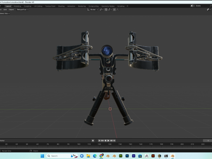Open File Explorer from the taskbar
Screen dimensions: 212x159
88,156
